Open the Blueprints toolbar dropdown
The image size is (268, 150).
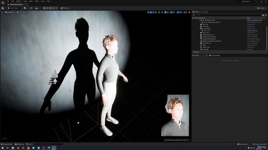coord(31,8)
